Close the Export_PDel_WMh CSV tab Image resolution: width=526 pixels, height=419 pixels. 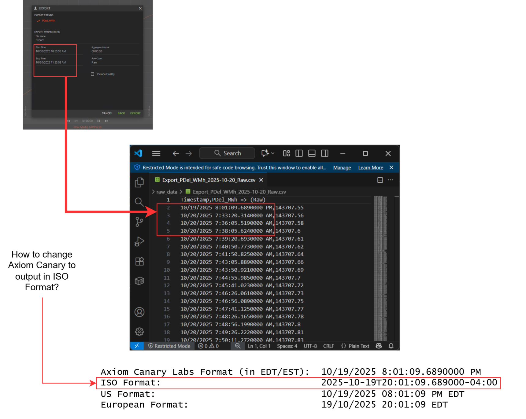(261, 180)
